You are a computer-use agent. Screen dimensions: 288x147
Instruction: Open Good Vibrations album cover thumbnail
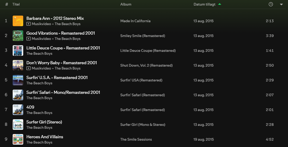tap(18, 36)
